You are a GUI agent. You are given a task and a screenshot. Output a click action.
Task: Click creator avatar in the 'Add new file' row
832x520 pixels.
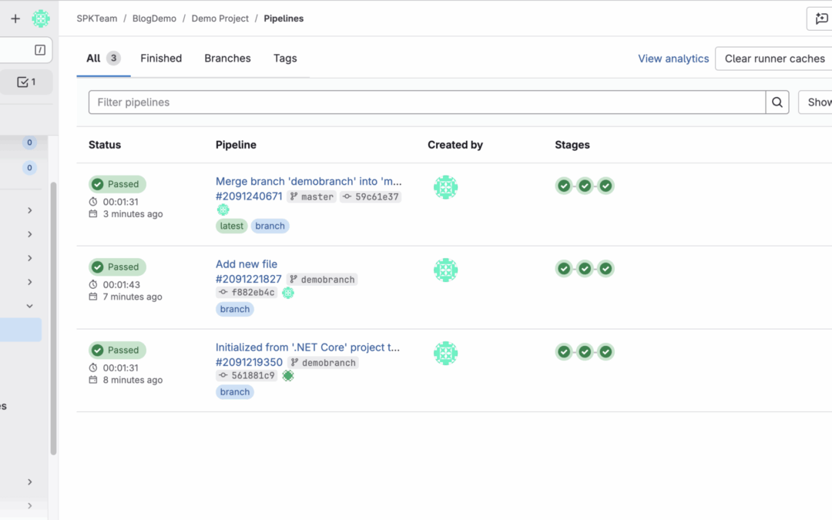click(445, 270)
